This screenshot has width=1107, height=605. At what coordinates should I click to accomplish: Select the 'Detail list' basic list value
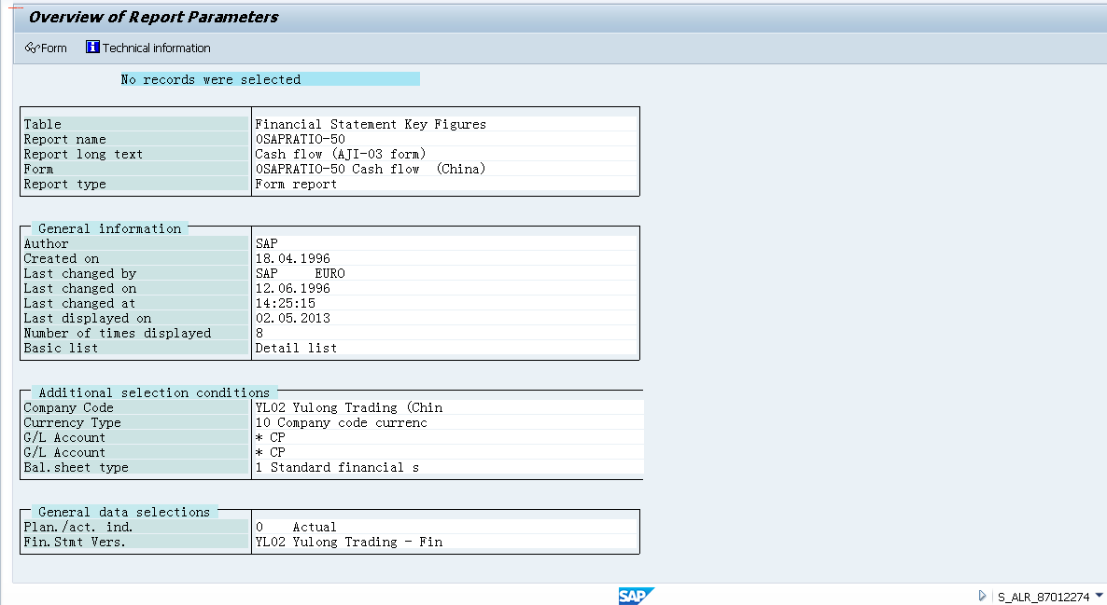[x=296, y=348]
